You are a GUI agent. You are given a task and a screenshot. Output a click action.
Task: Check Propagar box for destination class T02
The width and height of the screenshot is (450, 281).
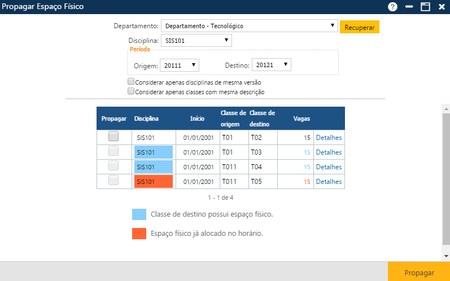click(113, 137)
